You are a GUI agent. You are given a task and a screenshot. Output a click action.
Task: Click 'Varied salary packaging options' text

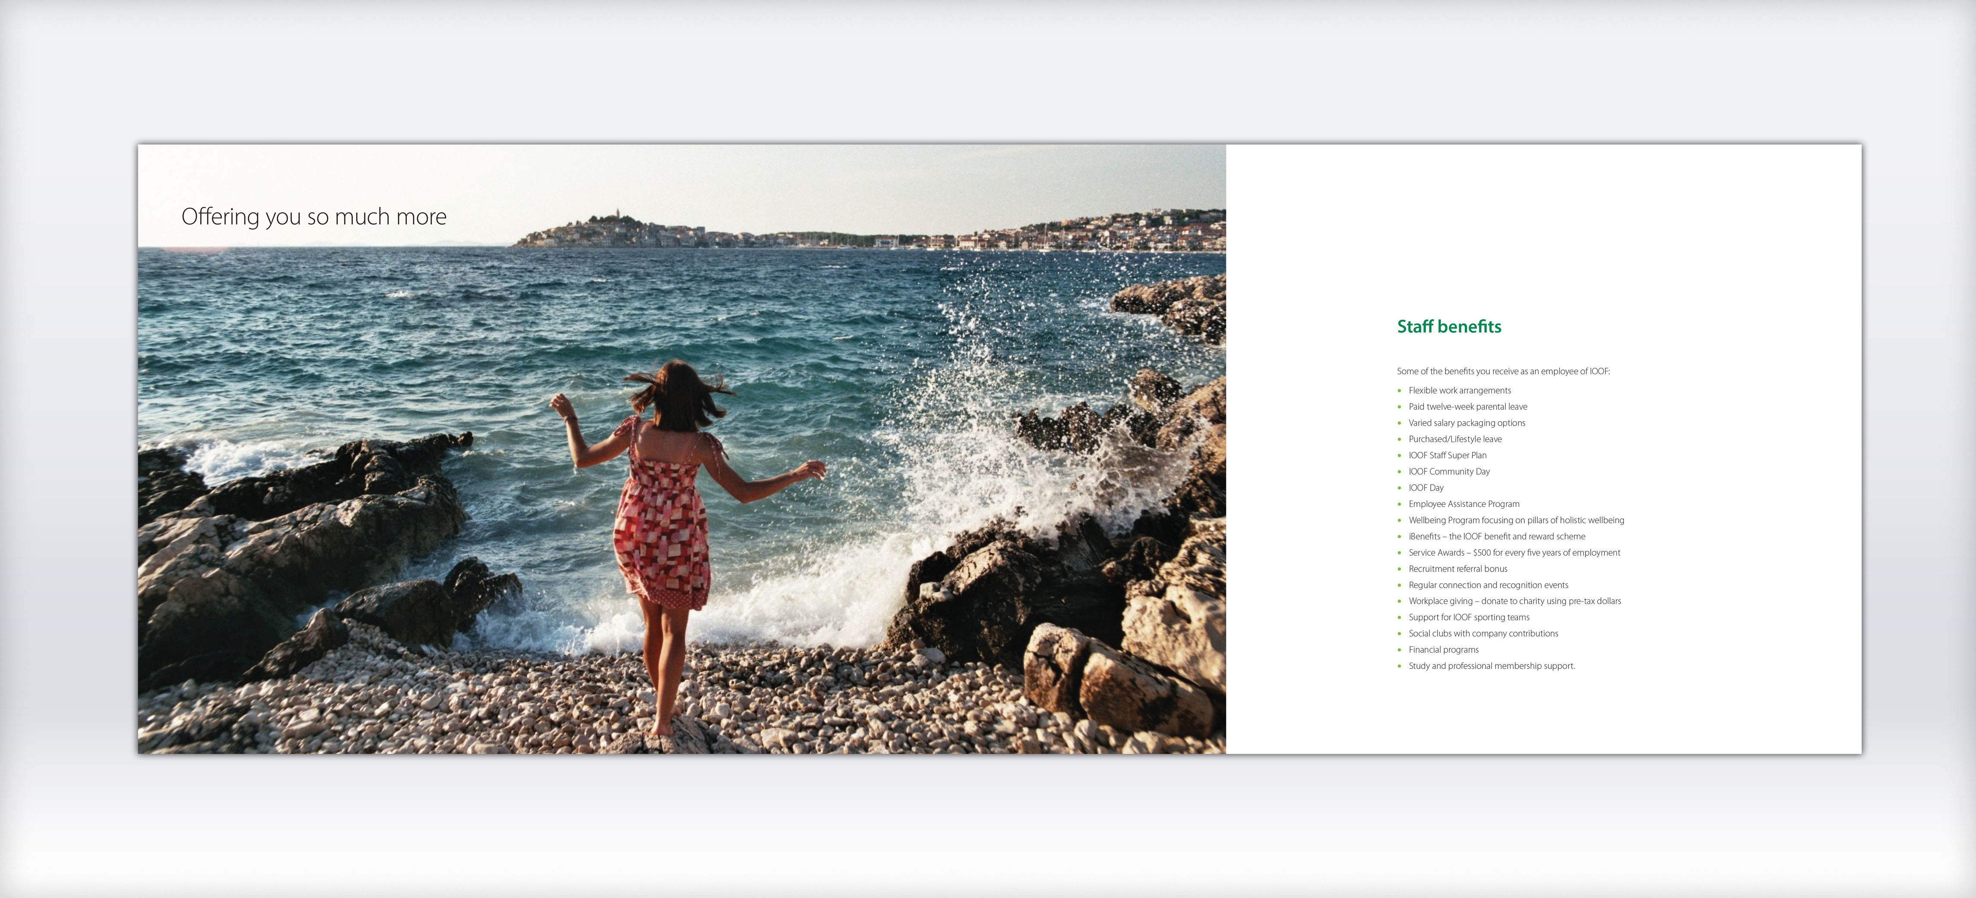1466,422
